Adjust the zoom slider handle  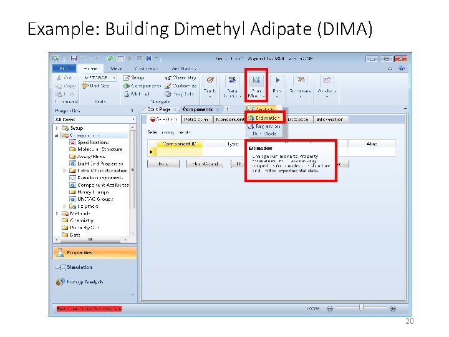pyautogui.click(x=361, y=308)
